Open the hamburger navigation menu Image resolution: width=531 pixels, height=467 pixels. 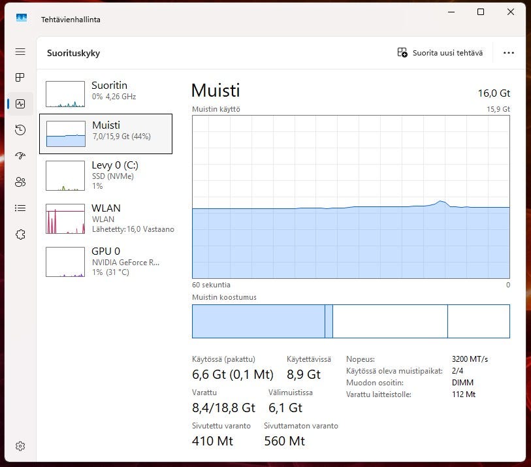click(x=20, y=52)
